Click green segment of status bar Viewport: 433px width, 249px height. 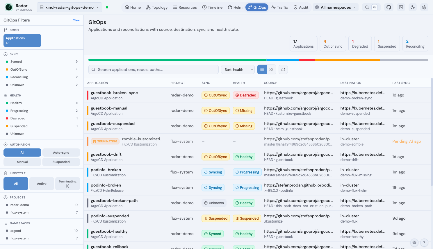(x=177, y=60)
